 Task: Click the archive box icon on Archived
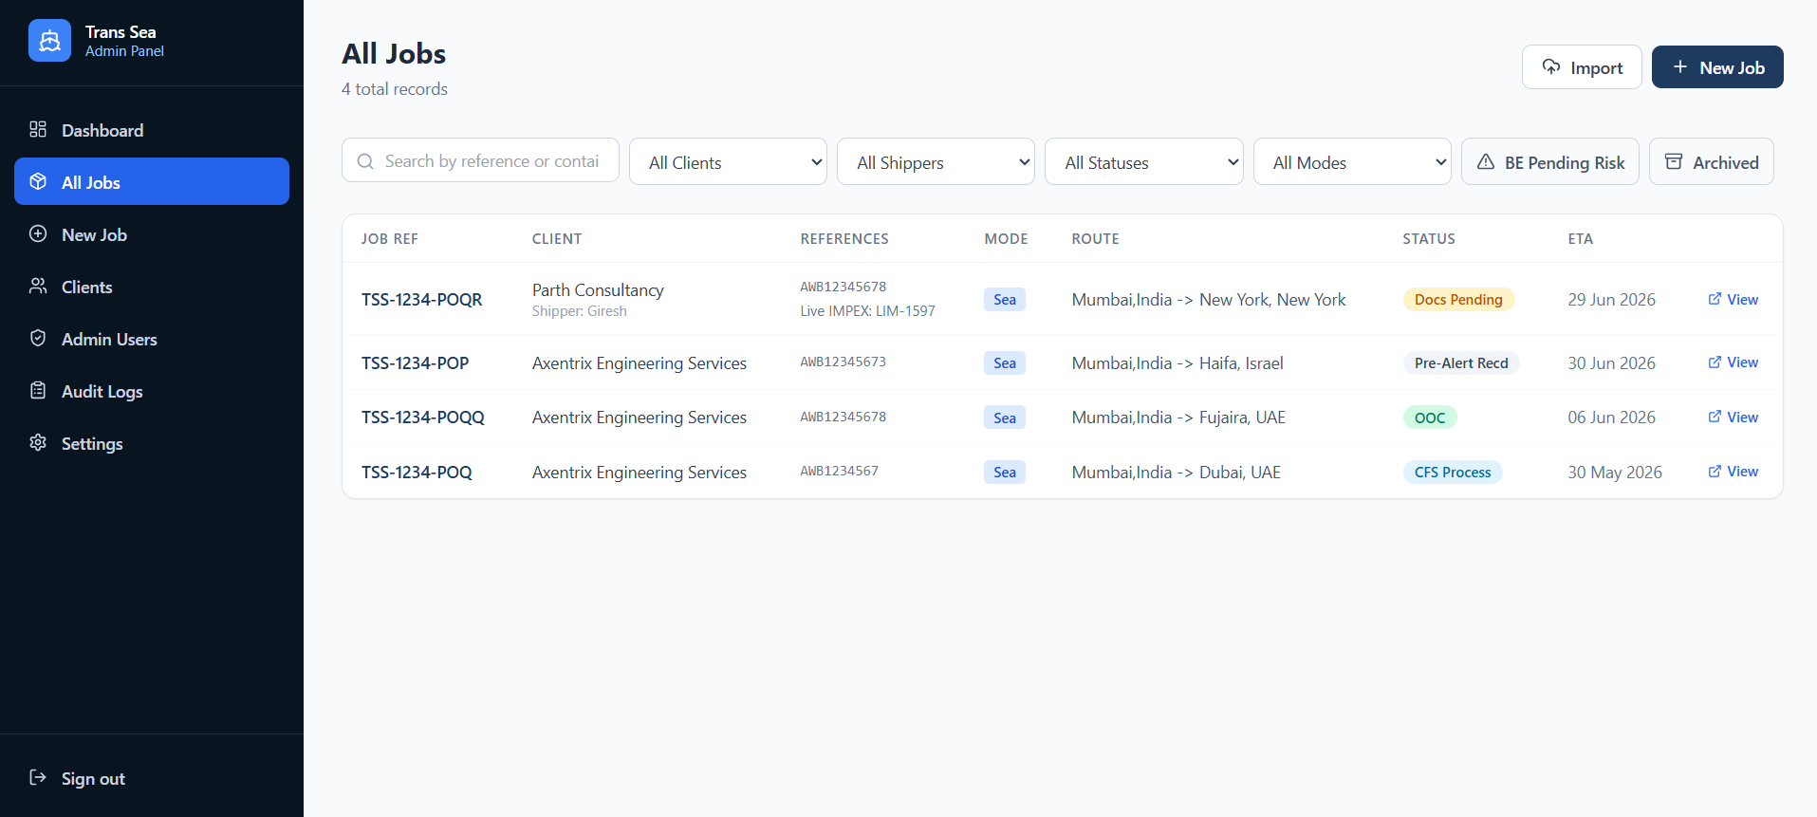point(1674,161)
